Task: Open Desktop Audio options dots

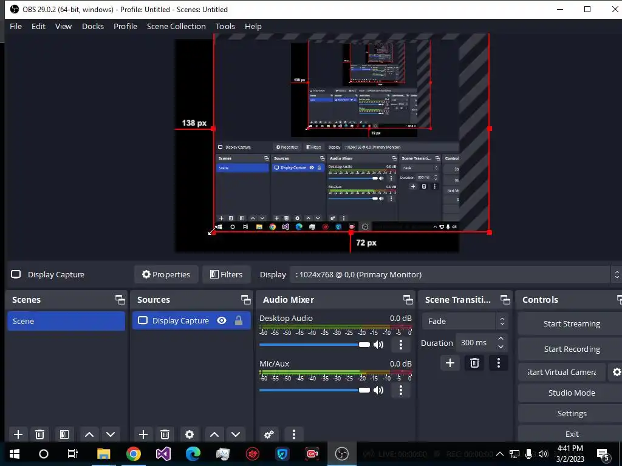Action: pos(401,345)
